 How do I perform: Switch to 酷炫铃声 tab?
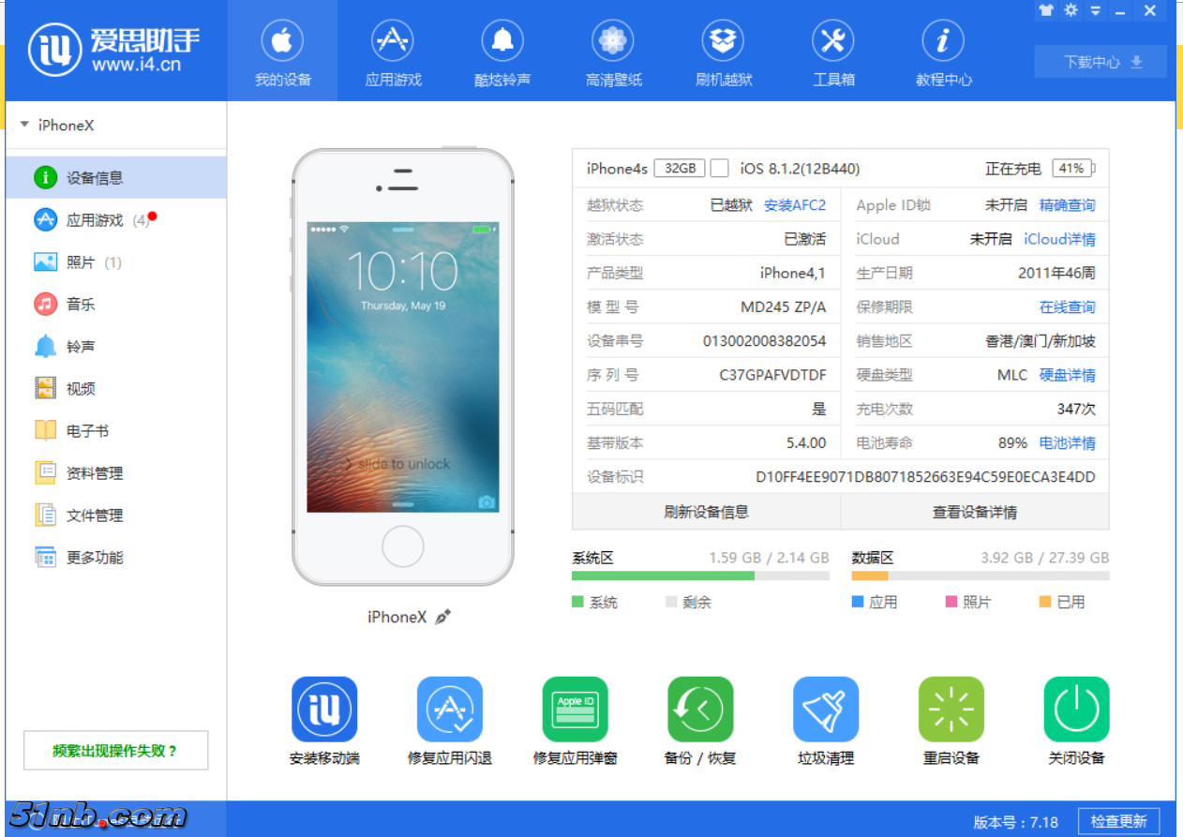502,52
